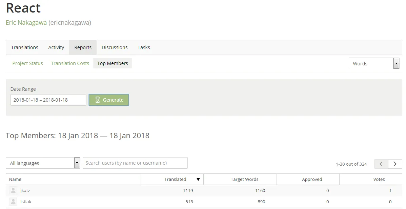This screenshot has height=209, width=406.
Task: Open the Translations tab
Action: coord(25,47)
